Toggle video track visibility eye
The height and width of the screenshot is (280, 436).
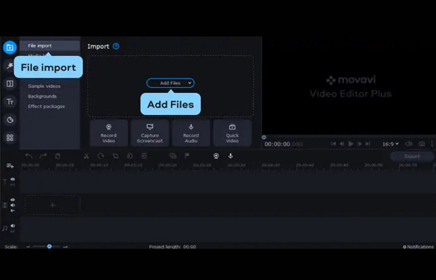point(12,200)
